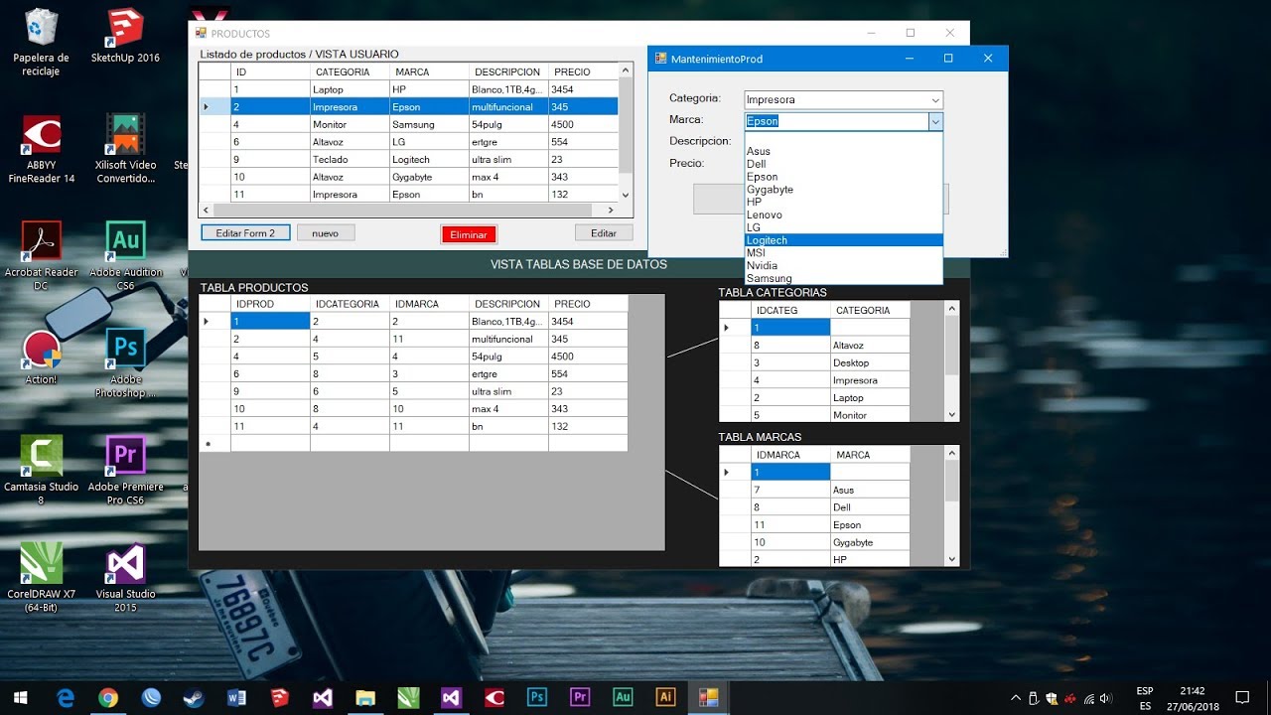Open Adobe Audition CS6 desktop icon
This screenshot has height=715, width=1271.
pyautogui.click(x=126, y=256)
